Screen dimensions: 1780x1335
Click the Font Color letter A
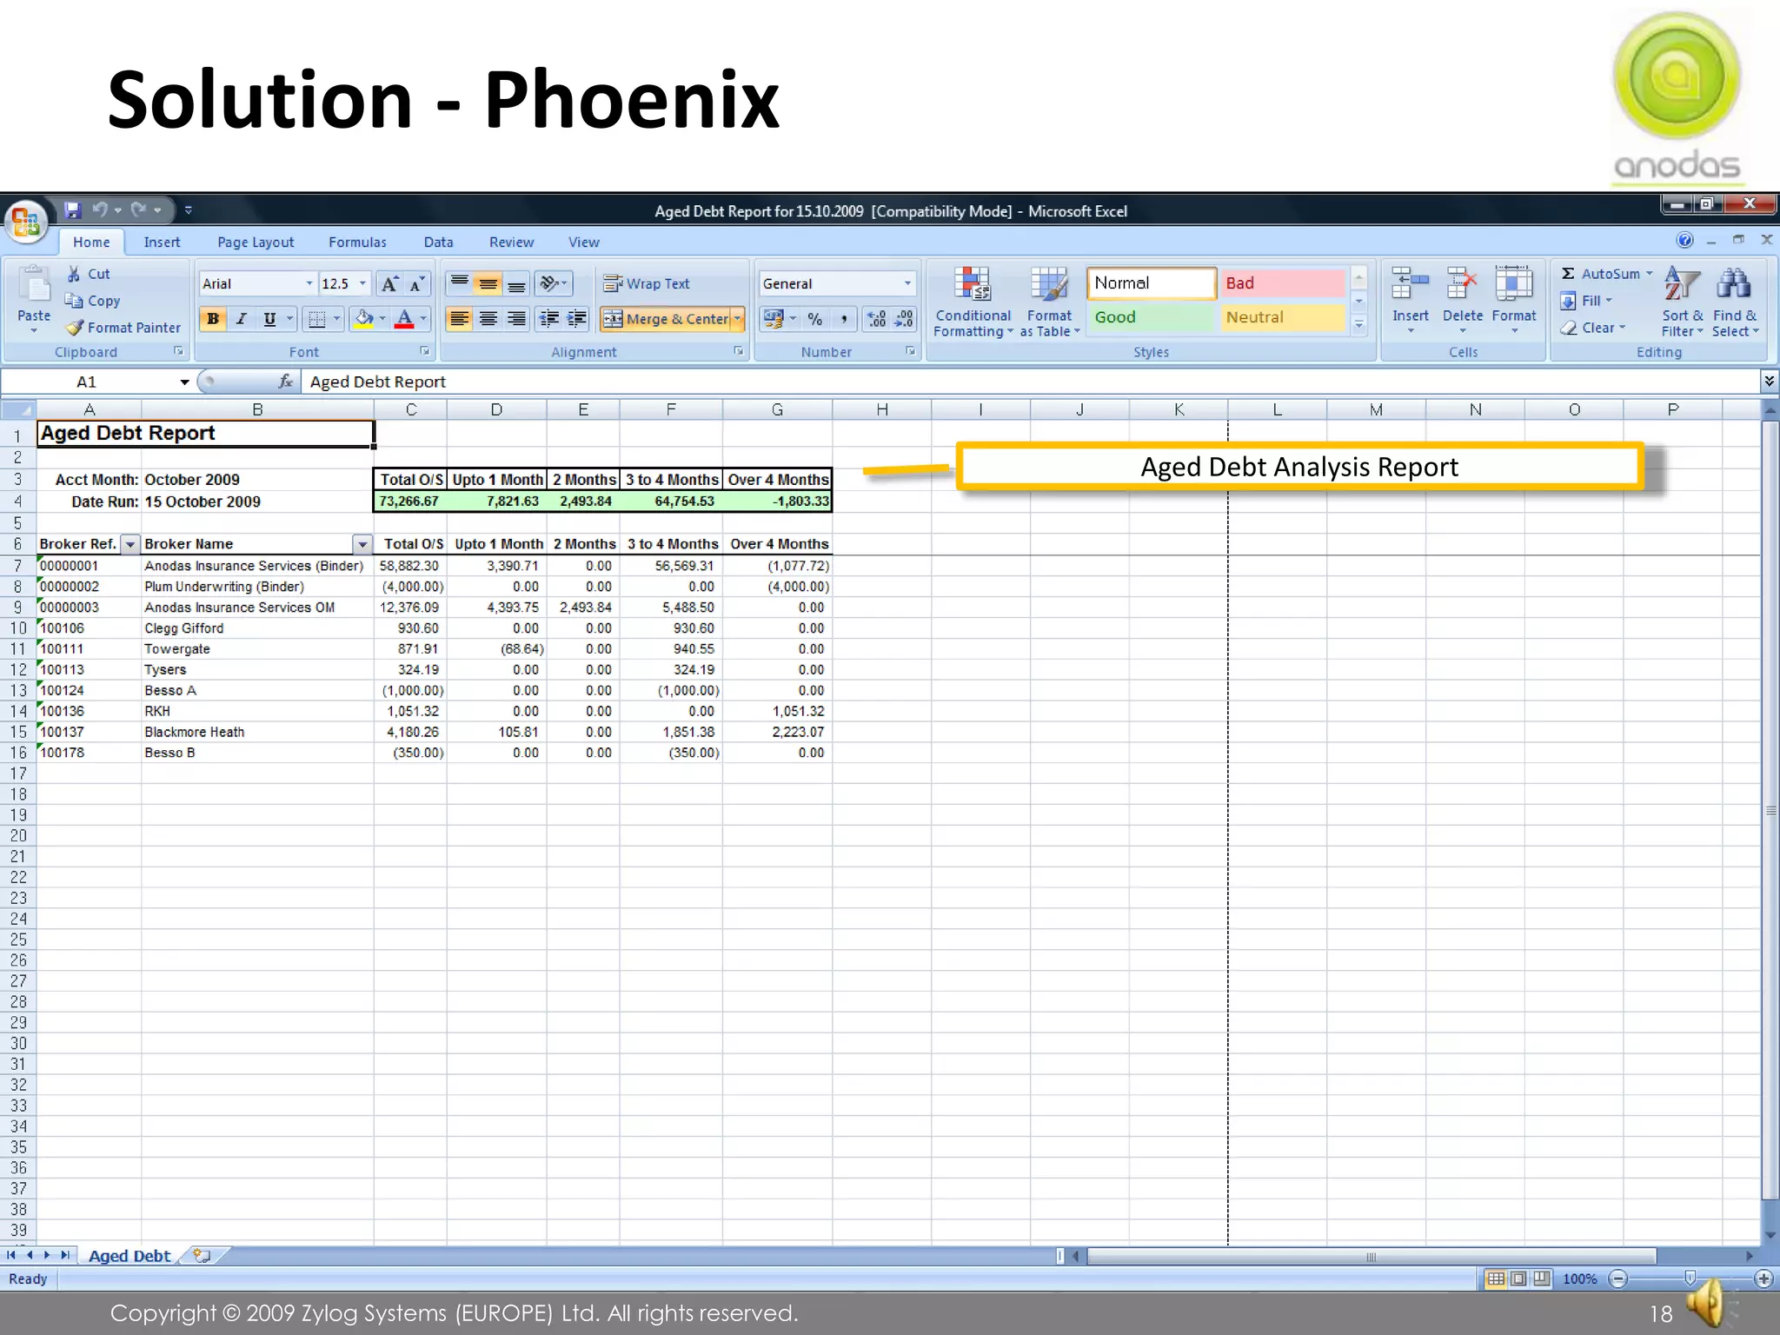pos(404,319)
